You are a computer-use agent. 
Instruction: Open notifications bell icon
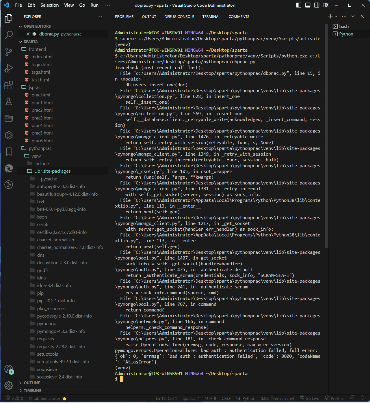362,398
